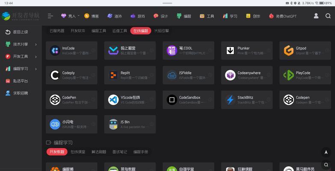Open the StackBlitz lightning icon
Image resolution: width=335 pixels, height=171 pixels.
tap(230, 100)
